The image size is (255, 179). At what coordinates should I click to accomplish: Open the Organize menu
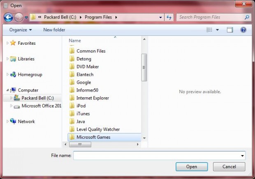point(21,30)
